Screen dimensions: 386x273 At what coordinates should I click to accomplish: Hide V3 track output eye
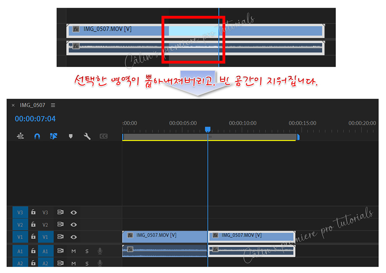click(x=74, y=212)
